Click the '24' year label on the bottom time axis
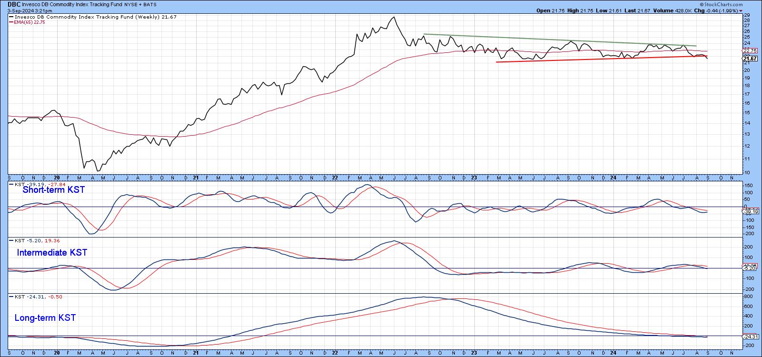762x357 pixels. [x=613, y=353]
